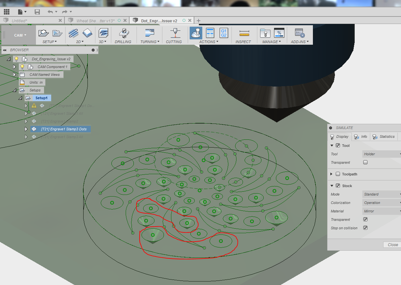
Task: Open the Setup Sheet icon
Action: coord(210,33)
